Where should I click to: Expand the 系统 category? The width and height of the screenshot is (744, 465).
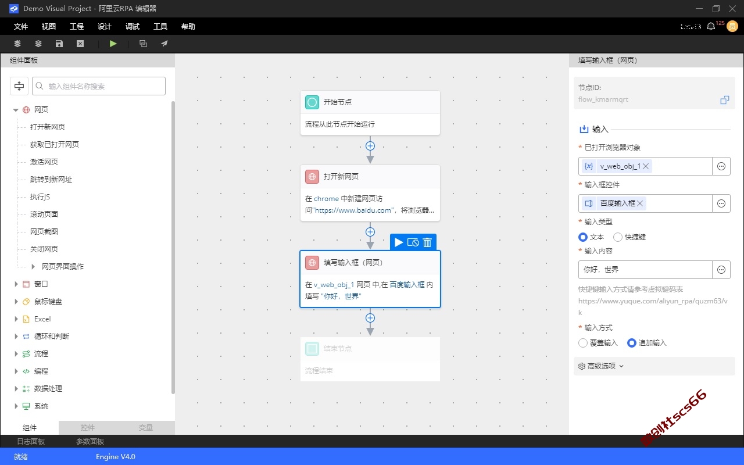point(16,406)
